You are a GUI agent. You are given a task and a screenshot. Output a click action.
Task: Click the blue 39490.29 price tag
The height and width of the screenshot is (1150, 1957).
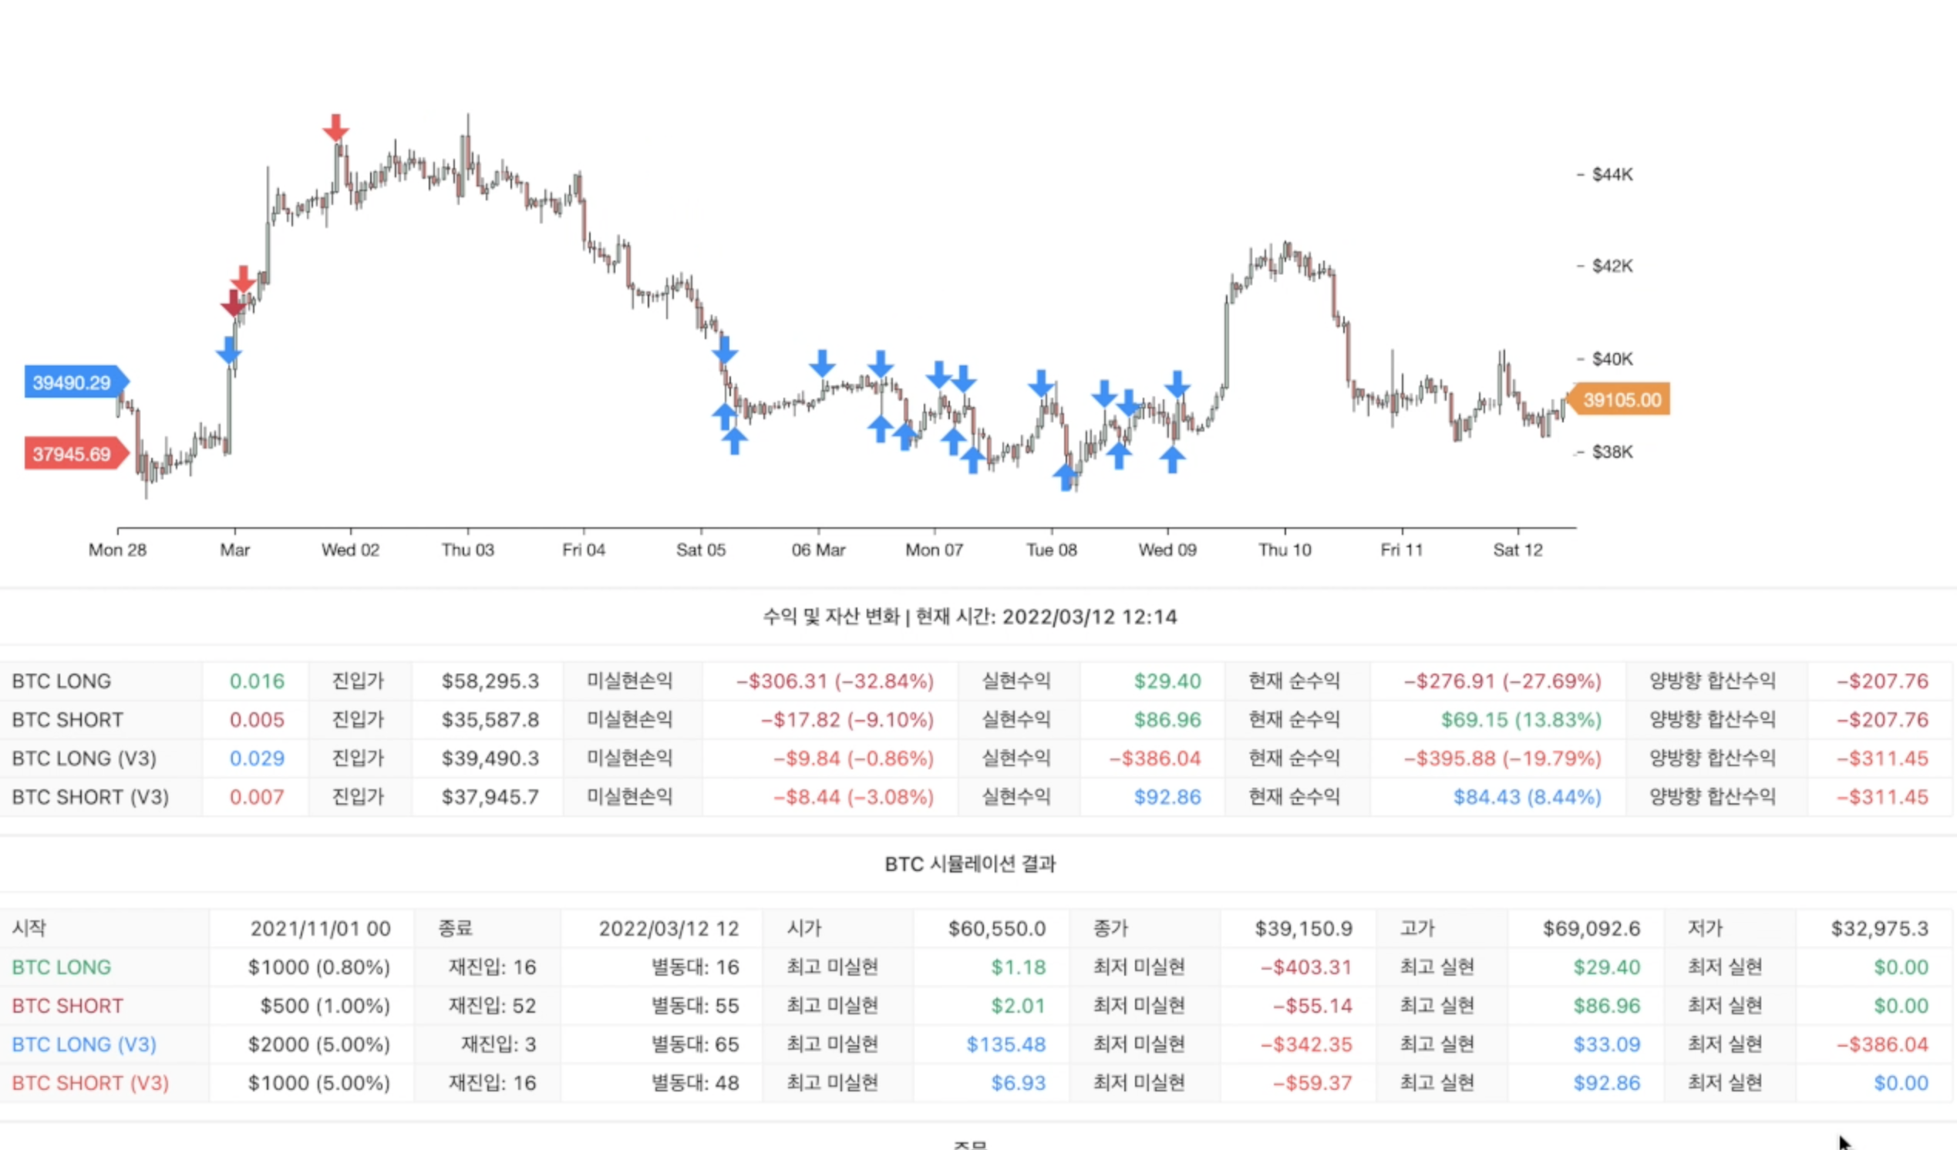click(x=72, y=382)
